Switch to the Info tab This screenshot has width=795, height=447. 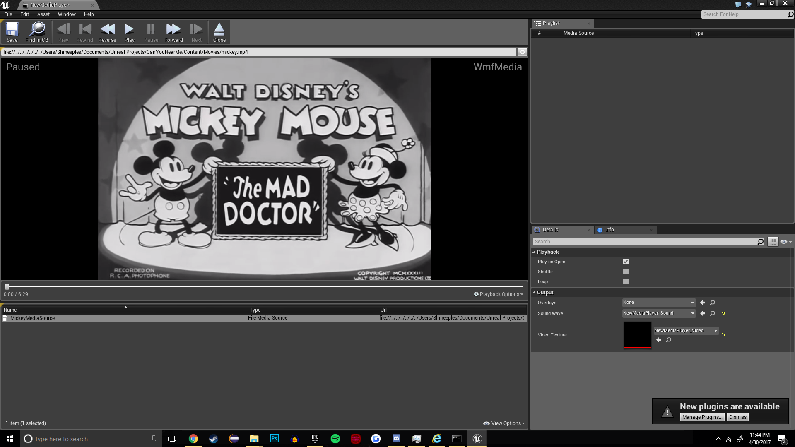(x=609, y=230)
